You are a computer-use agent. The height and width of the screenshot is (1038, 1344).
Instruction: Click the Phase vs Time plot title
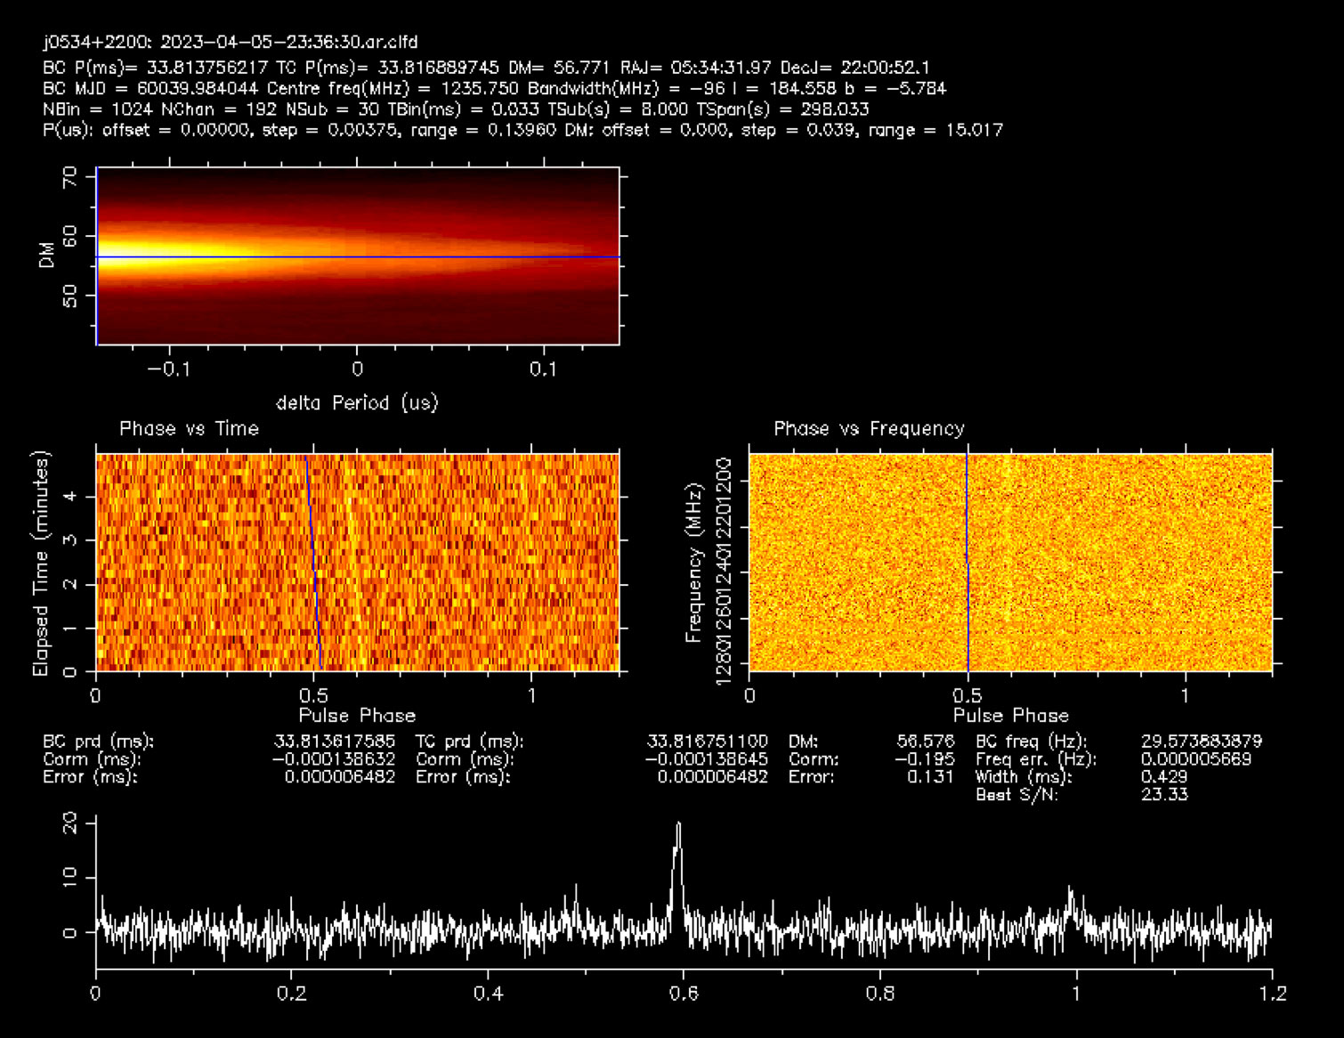pos(189,429)
